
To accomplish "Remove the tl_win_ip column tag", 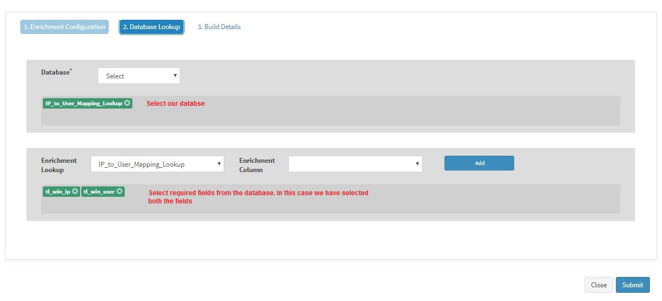I will click(75, 191).
